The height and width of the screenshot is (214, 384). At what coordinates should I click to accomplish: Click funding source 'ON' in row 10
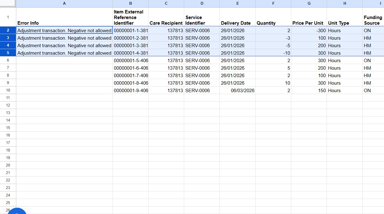373,91
